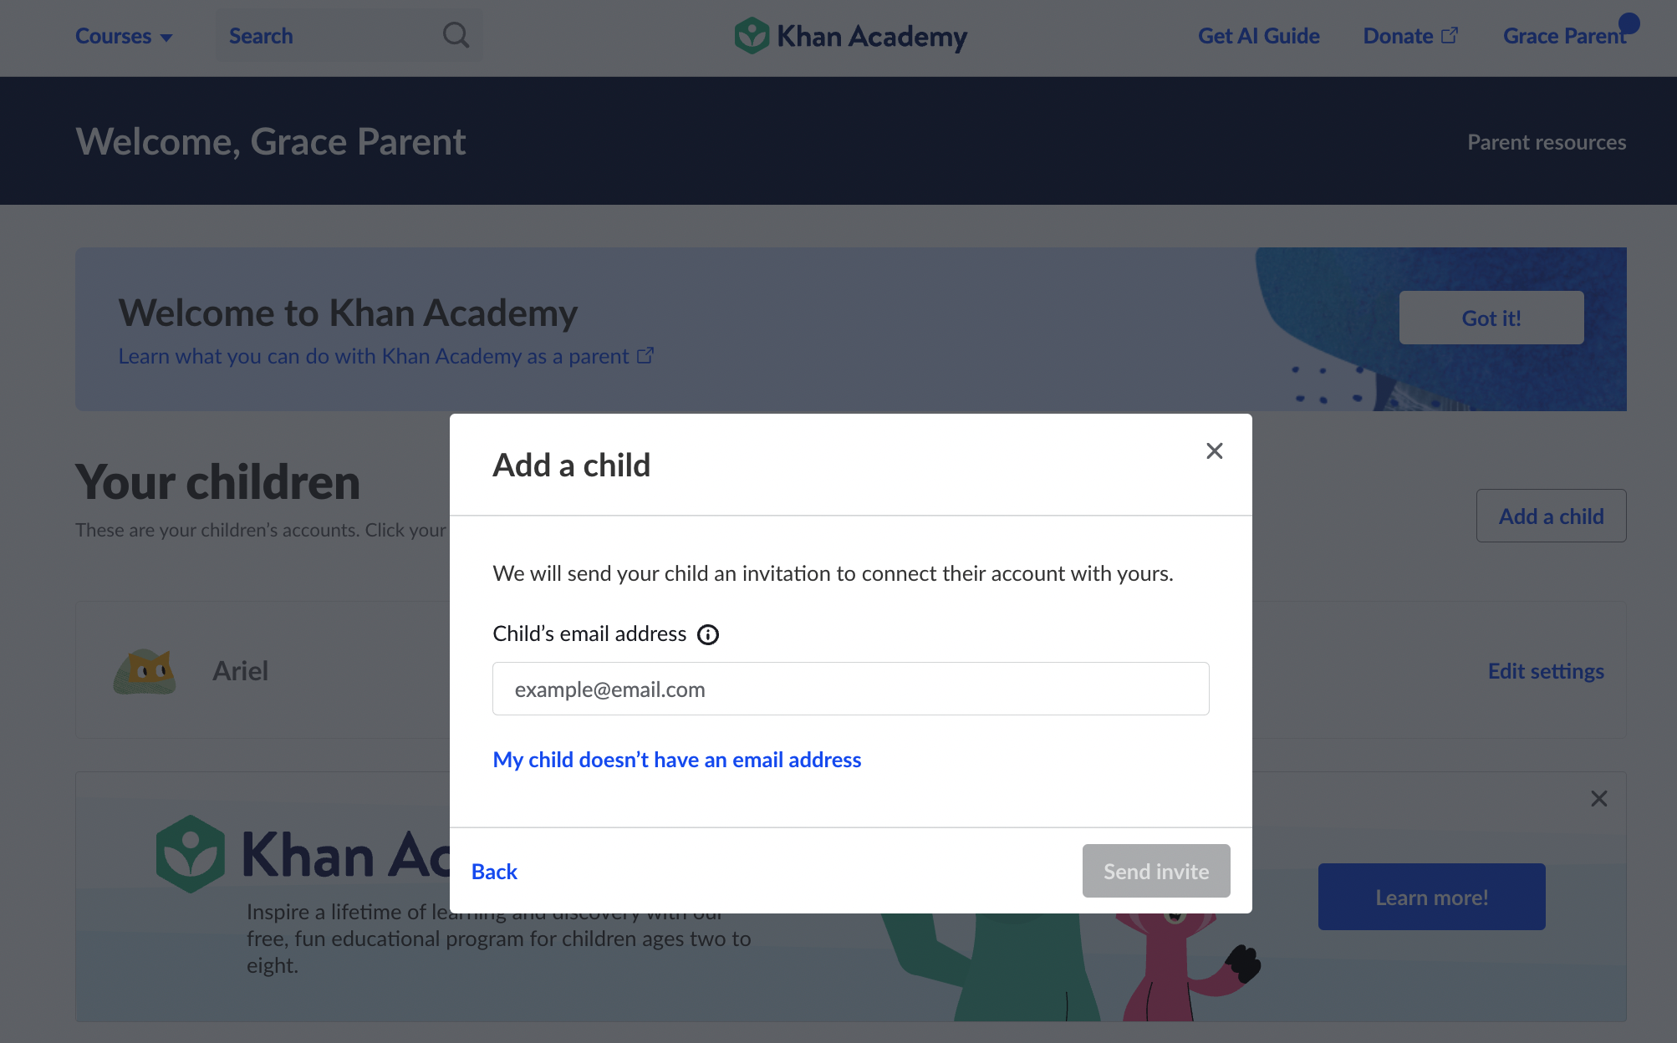Click the Got it! button
1677x1043 pixels.
(x=1491, y=318)
